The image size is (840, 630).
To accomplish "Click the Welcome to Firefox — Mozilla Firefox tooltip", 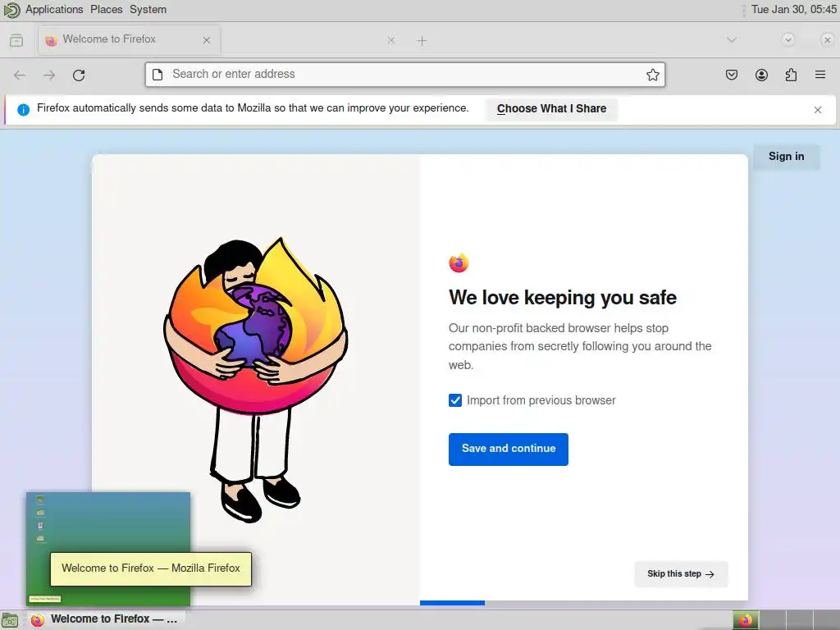I will coord(151,568).
